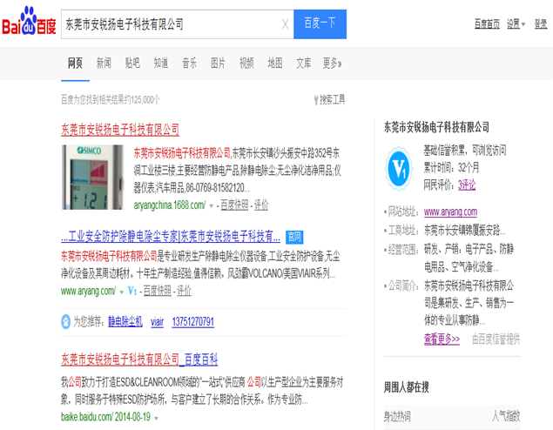553x430 pixels.
Task: Expand the 设置 dropdown
Action: pyautogui.click(x=516, y=24)
